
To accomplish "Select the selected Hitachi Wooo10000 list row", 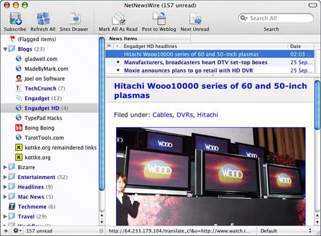I will pos(209,54).
